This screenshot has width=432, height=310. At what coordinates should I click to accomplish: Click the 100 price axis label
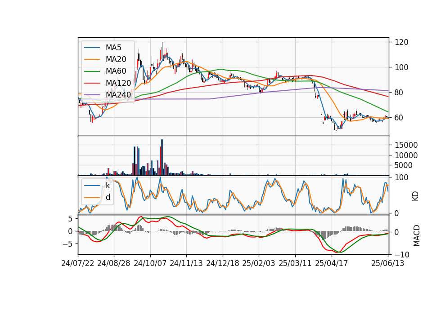[x=401, y=67]
